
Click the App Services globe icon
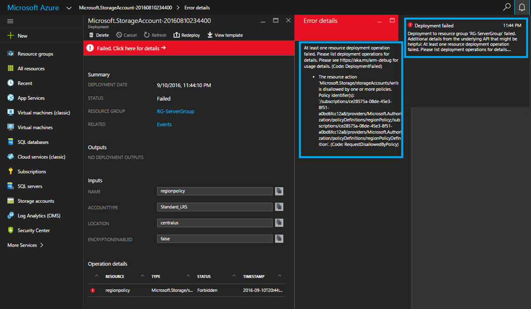click(x=10, y=98)
